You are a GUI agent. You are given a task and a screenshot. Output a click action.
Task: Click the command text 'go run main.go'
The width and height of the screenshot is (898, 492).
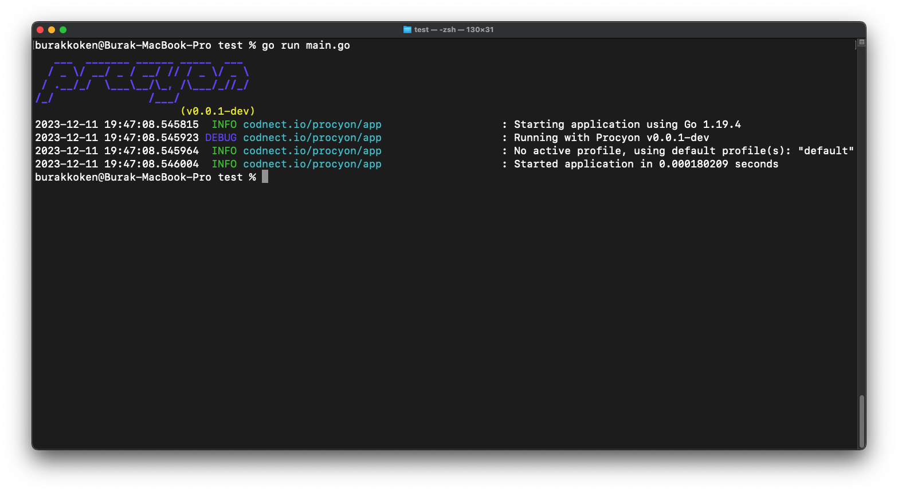coord(306,45)
